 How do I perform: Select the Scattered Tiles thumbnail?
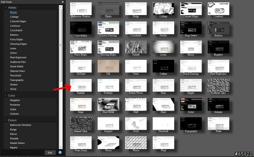[x=219, y=85]
